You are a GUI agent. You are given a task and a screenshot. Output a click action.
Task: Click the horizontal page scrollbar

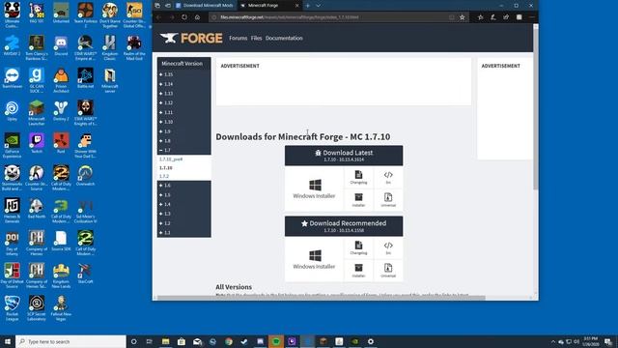tap(322, 298)
